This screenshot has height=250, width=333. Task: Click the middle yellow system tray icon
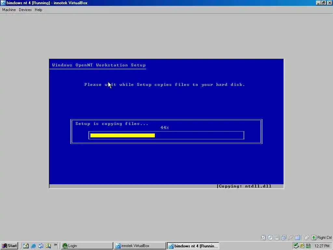302,246
